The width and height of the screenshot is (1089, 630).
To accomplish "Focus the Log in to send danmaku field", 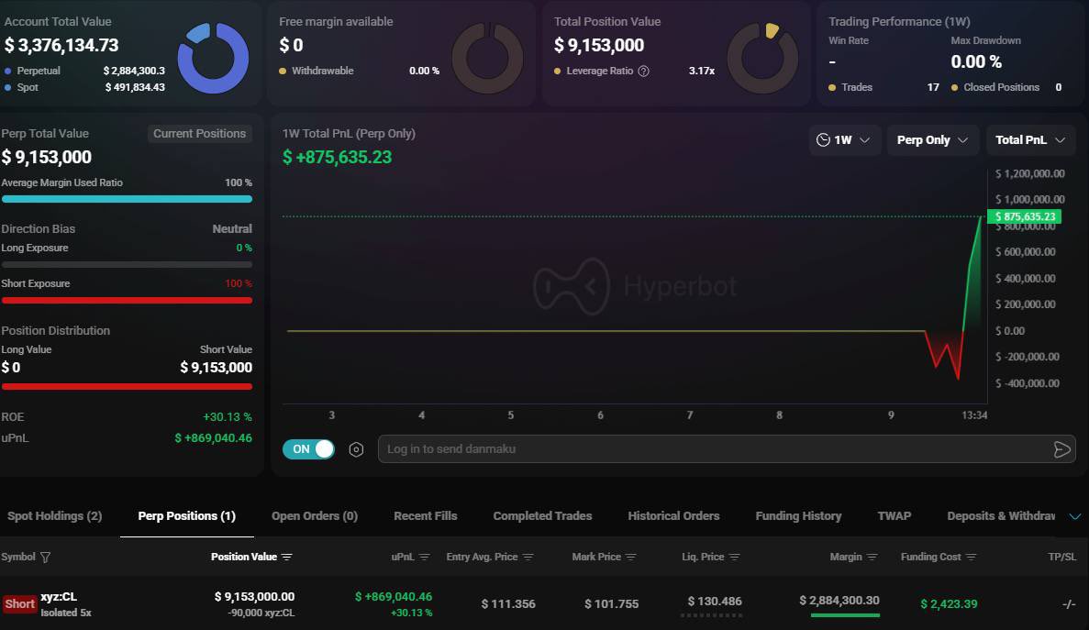I will click(x=727, y=449).
